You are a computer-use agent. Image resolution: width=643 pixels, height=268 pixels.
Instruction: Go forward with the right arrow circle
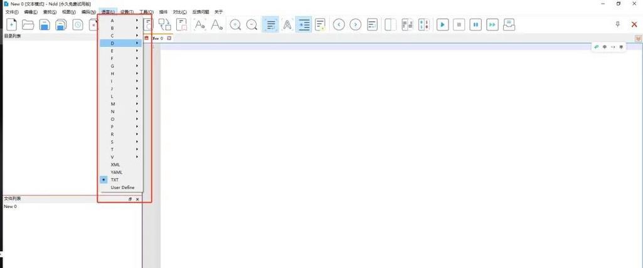point(356,24)
